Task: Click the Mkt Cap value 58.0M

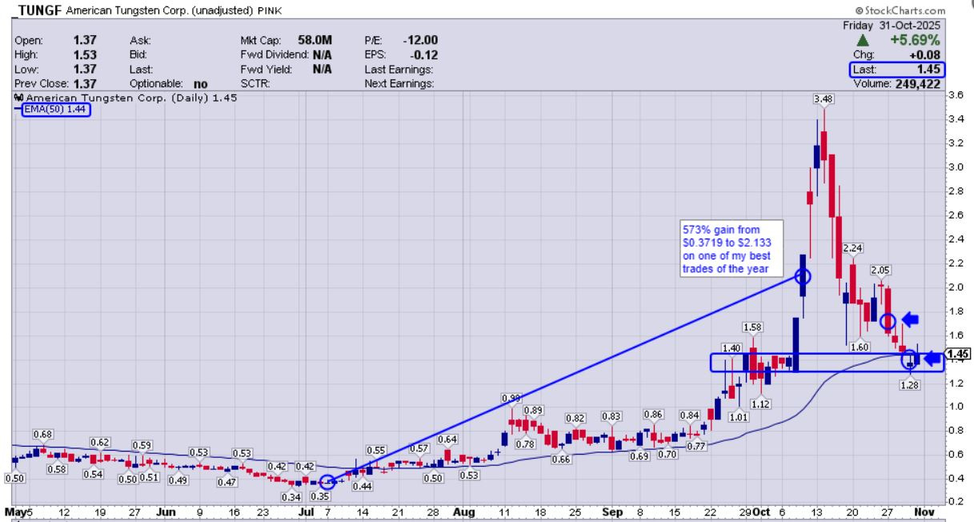Action: 315,39
